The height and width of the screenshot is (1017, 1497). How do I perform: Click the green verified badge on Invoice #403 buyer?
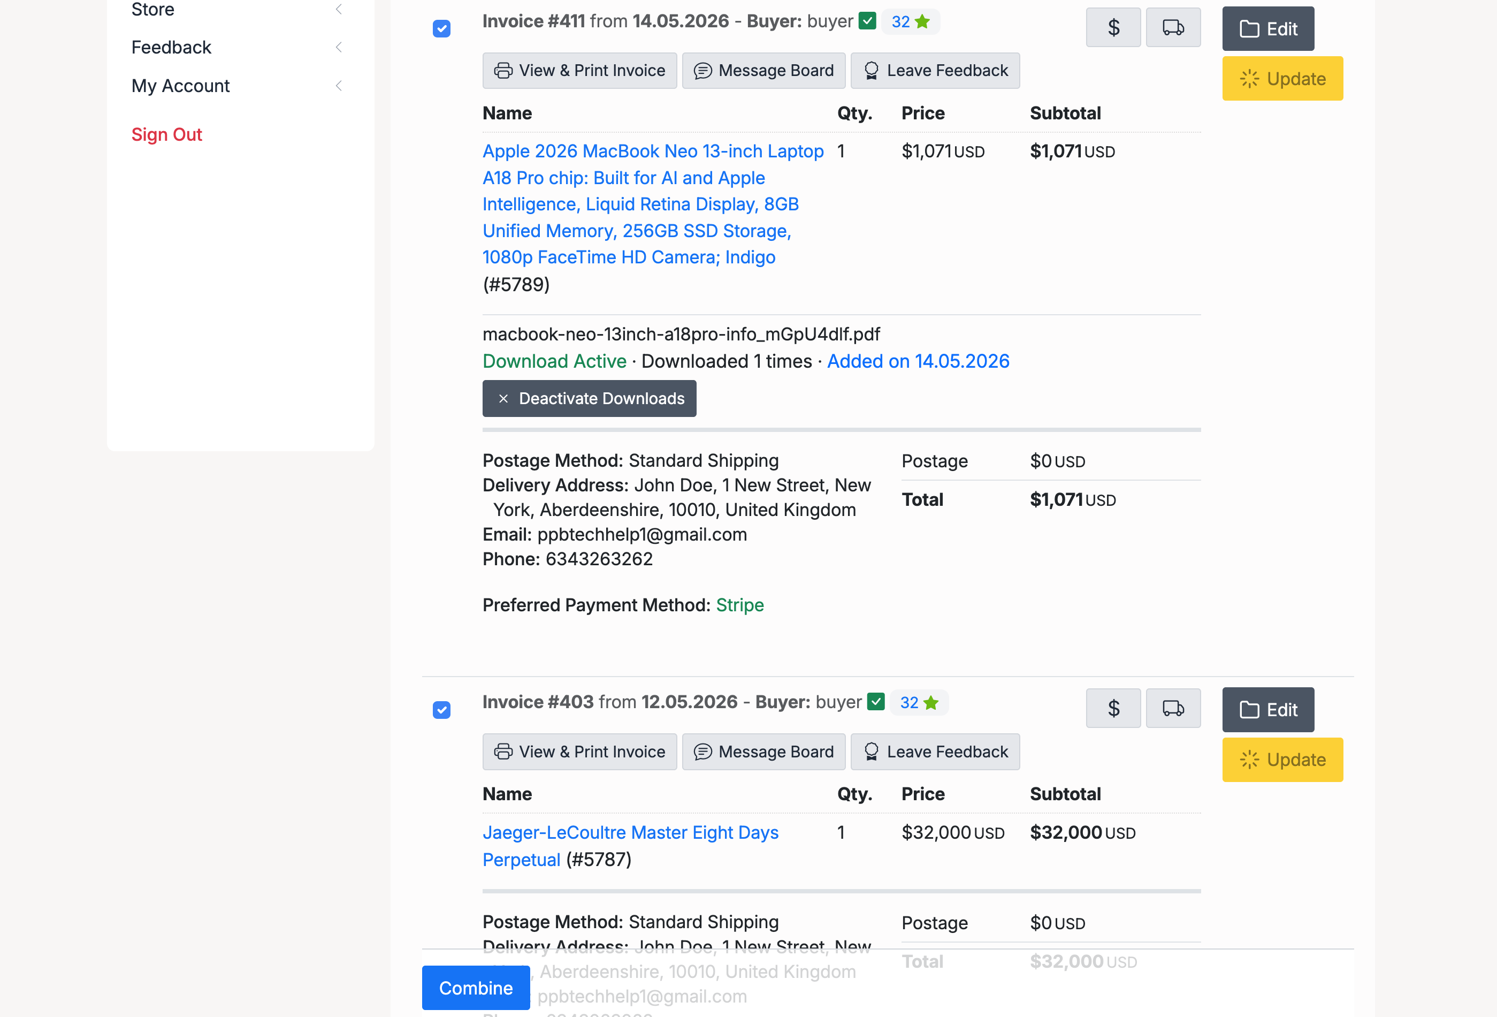tap(876, 702)
